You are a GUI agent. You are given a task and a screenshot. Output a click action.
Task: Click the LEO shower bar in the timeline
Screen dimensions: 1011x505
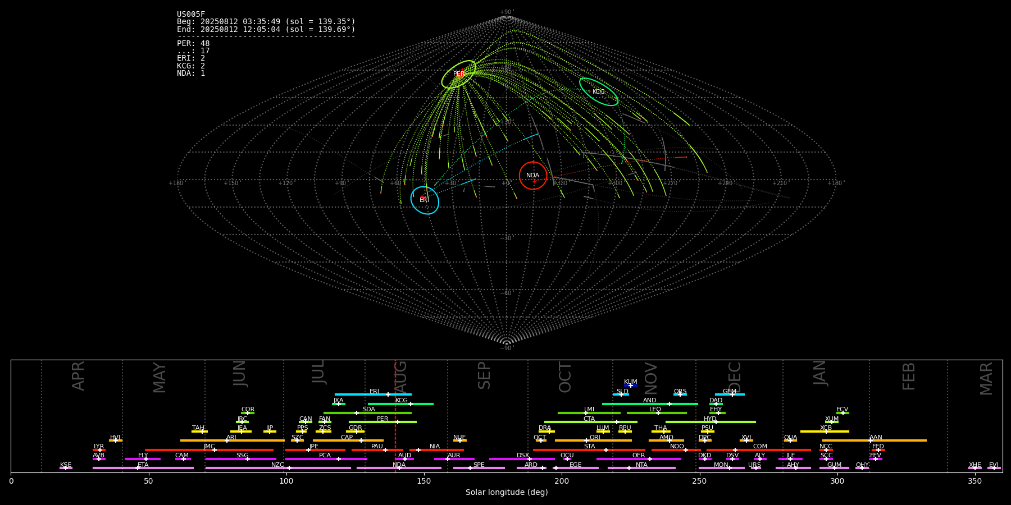click(657, 413)
